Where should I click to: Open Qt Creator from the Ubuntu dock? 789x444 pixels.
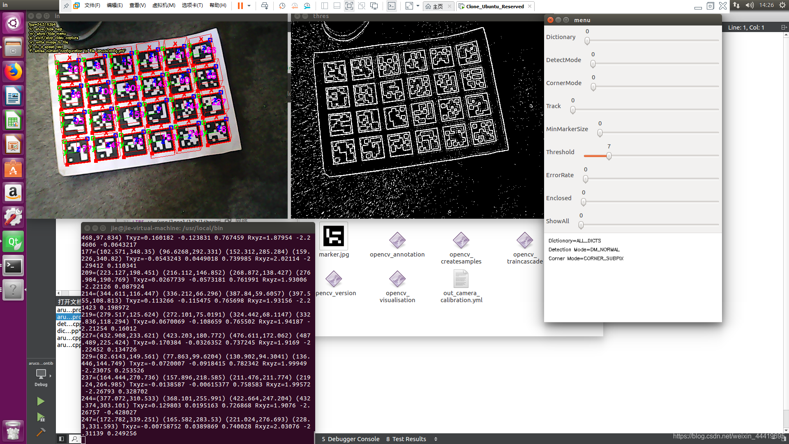point(13,242)
